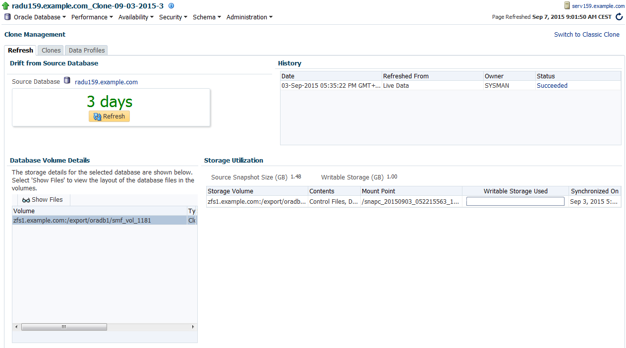The width and height of the screenshot is (626, 348).
Task: Open the Security menu
Action: pyautogui.click(x=173, y=17)
